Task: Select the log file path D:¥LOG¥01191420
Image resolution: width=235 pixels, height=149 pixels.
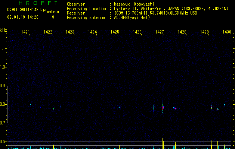Action: [27, 10]
